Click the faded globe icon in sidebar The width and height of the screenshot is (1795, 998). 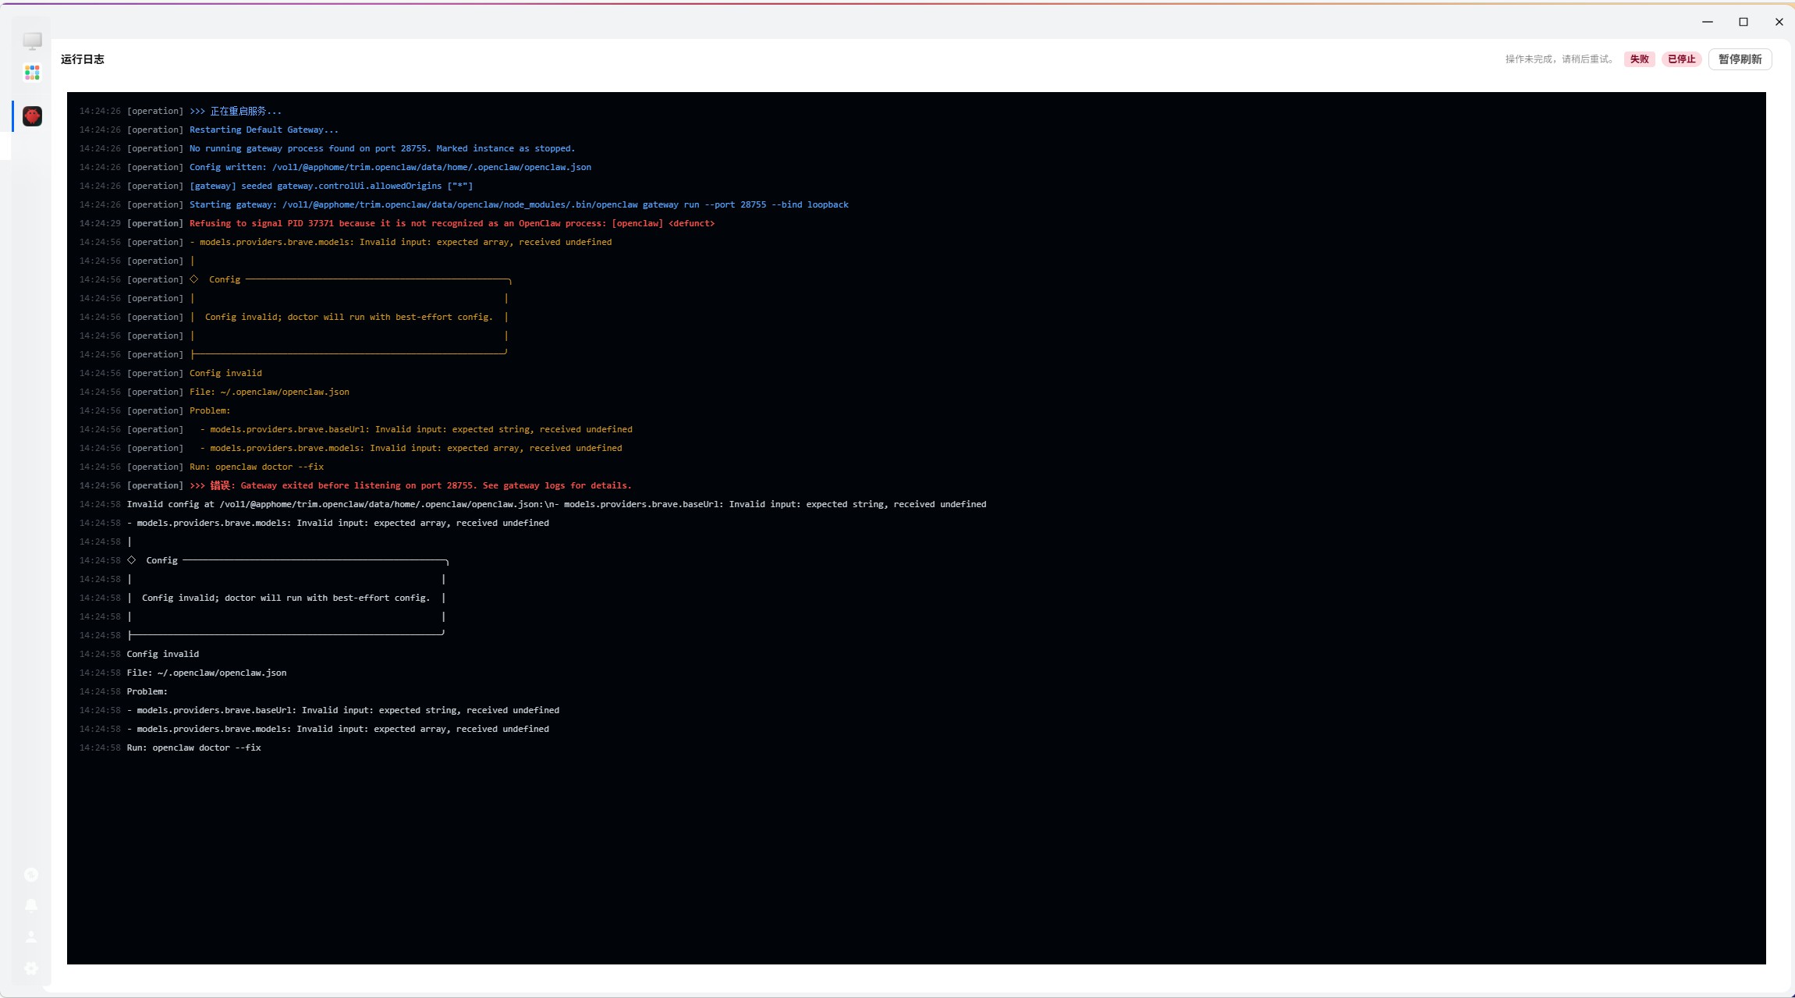point(31,875)
